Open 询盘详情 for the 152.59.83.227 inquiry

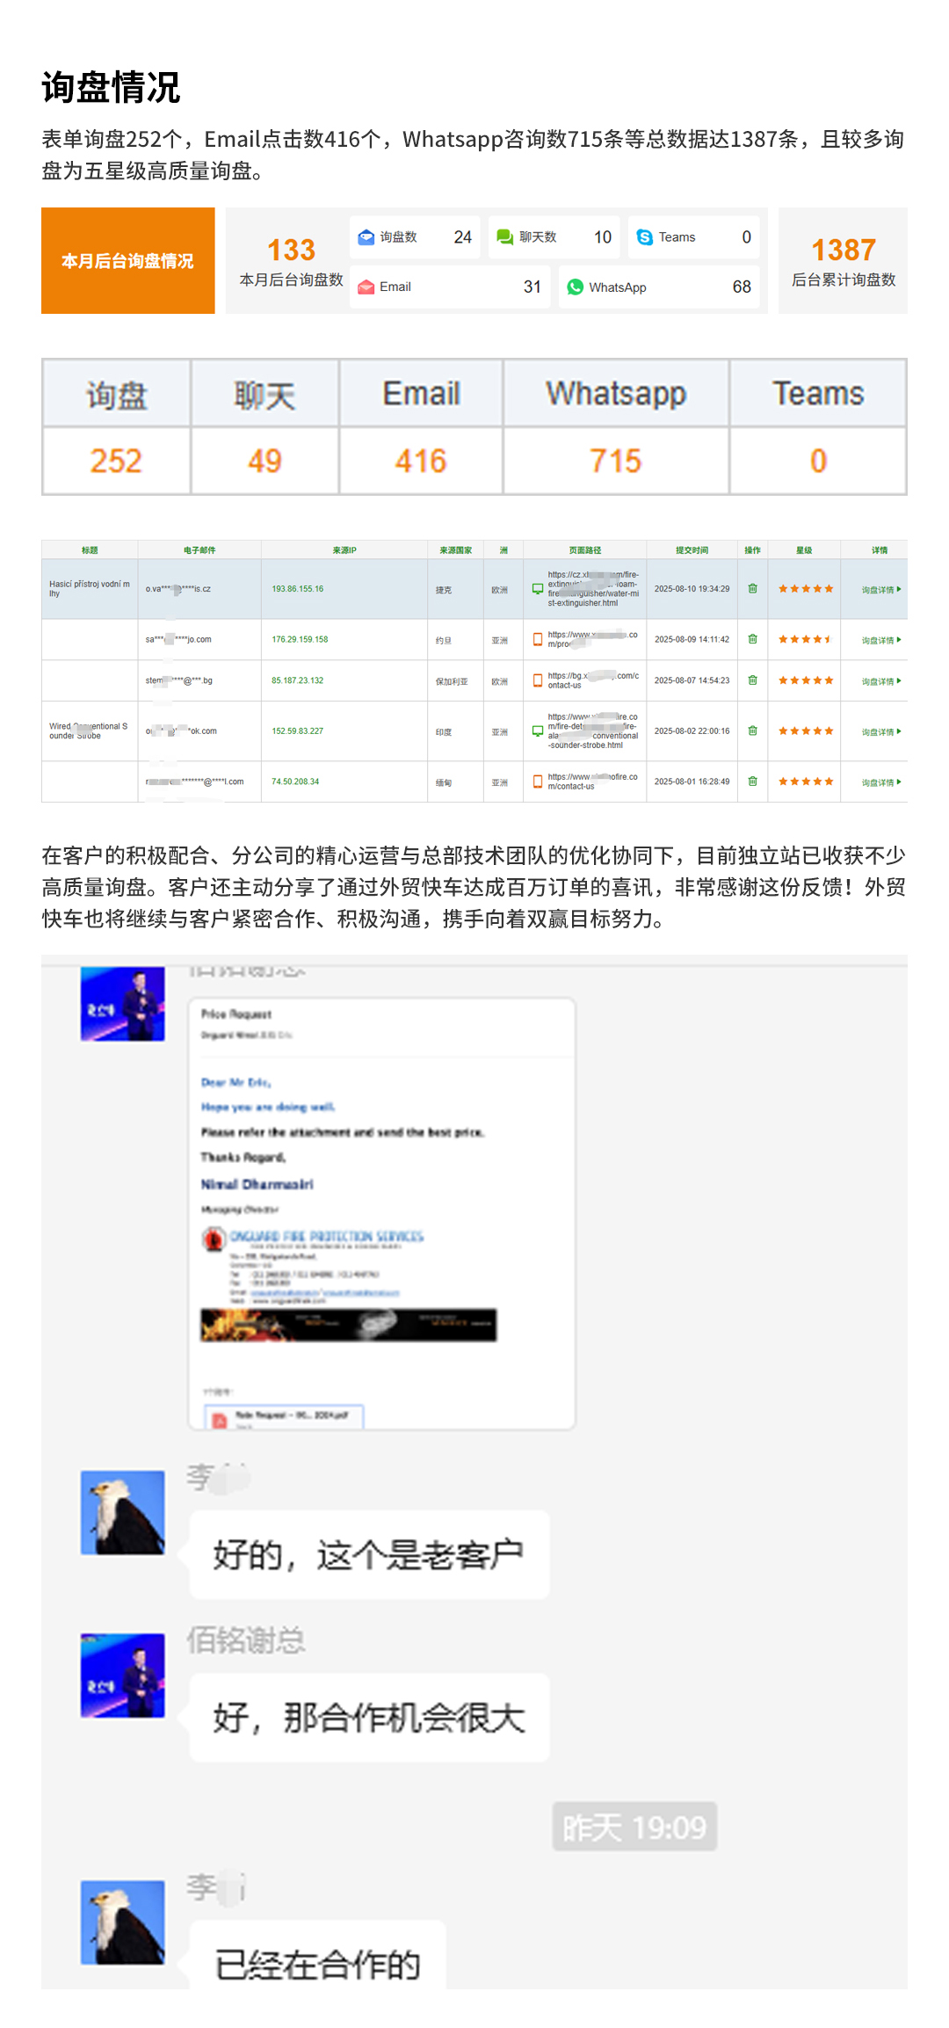(881, 732)
